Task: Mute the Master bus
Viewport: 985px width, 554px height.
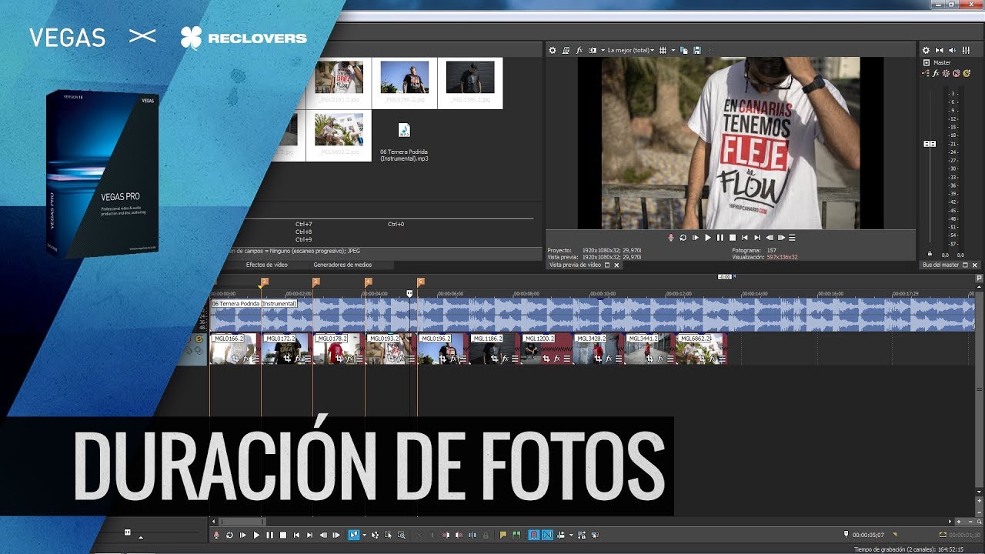Action: (956, 73)
